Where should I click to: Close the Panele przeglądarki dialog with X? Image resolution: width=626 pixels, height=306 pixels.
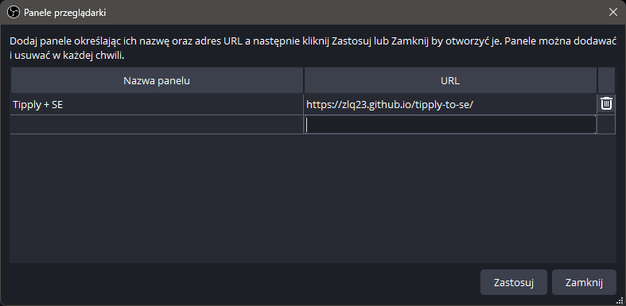[x=612, y=13]
